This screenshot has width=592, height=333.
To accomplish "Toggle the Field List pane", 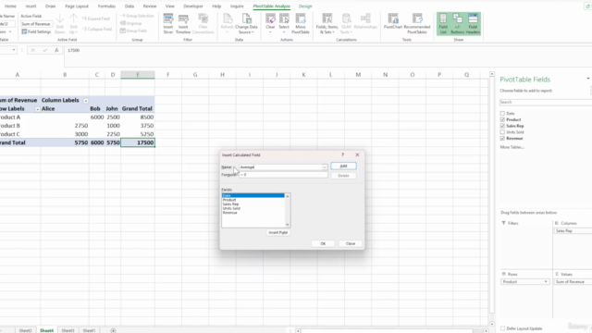I will (x=443, y=24).
